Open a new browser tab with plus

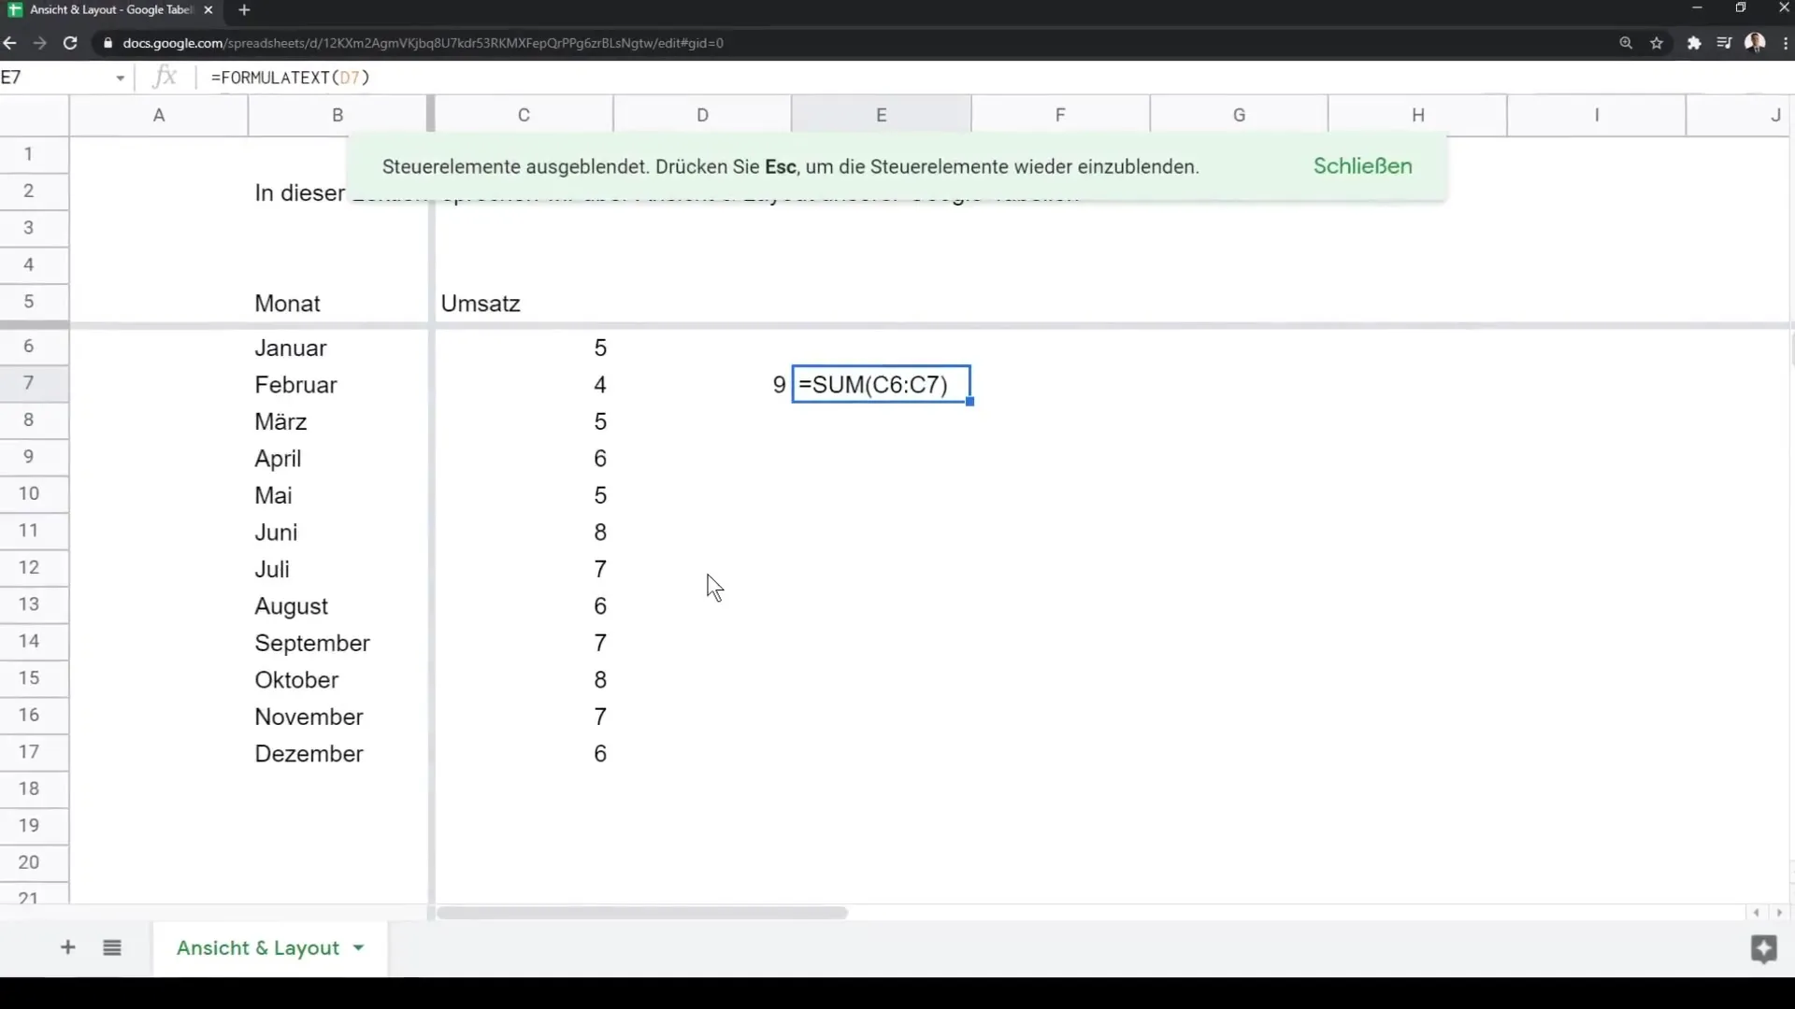[x=244, y=10]
